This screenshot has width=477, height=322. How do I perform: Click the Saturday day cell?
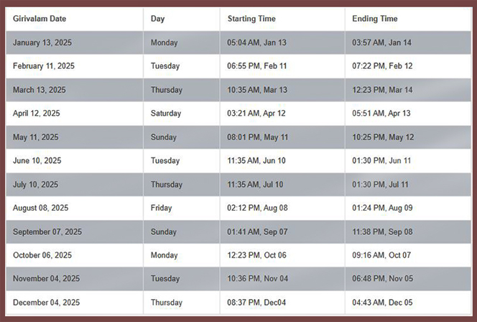click(166, 114)
